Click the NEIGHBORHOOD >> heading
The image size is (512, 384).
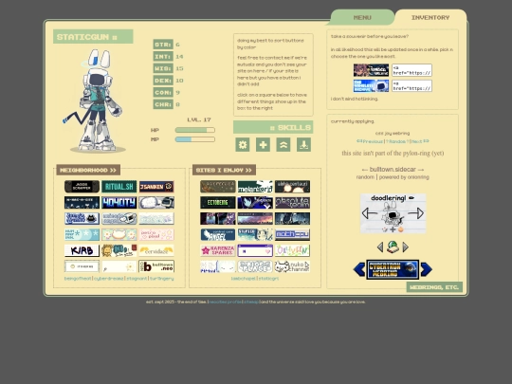pos(88,170)
